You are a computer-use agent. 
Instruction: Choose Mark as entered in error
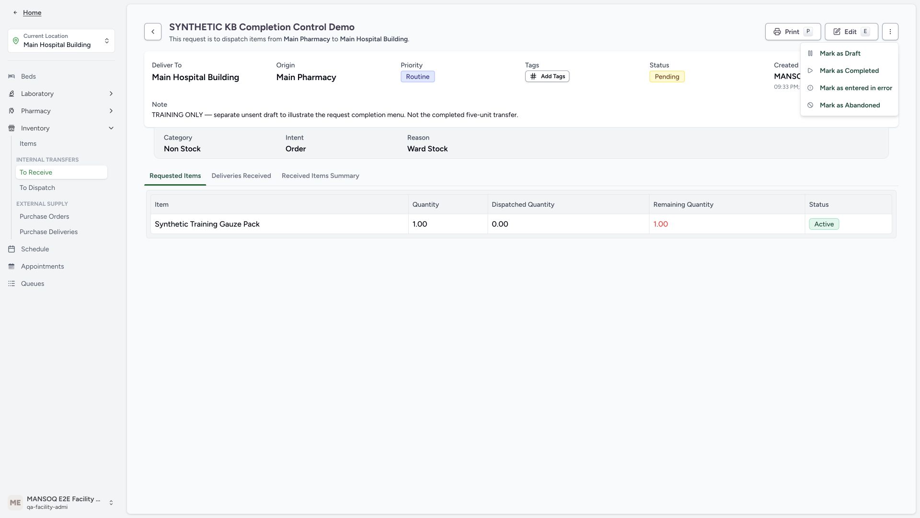click(849, 88)
